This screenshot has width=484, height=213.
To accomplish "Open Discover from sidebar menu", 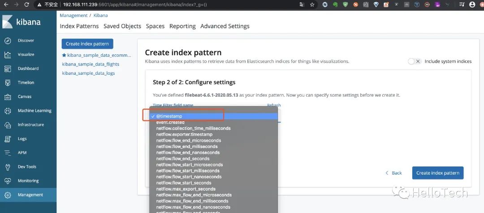I will [26, 41].
